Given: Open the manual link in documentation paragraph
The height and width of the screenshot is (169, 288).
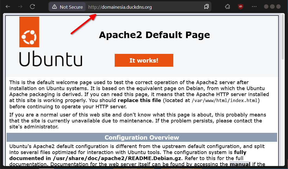Looking at the screenshot, I should (240, 164).
